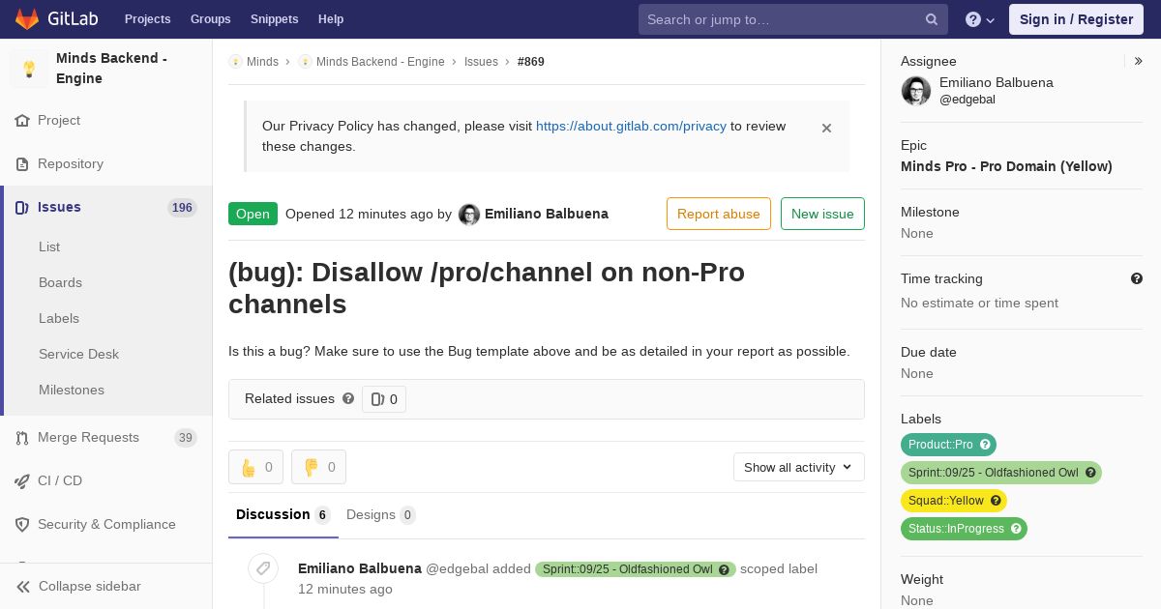Click into the Search or jump to field

(x=792, y=19)
